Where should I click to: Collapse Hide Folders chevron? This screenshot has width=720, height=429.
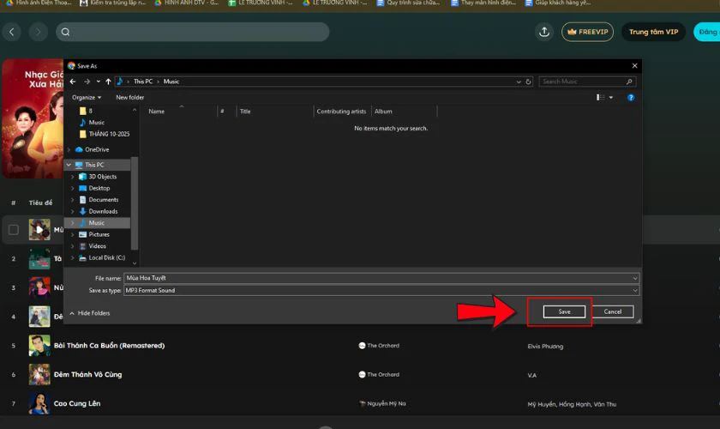tap(72, 313)
